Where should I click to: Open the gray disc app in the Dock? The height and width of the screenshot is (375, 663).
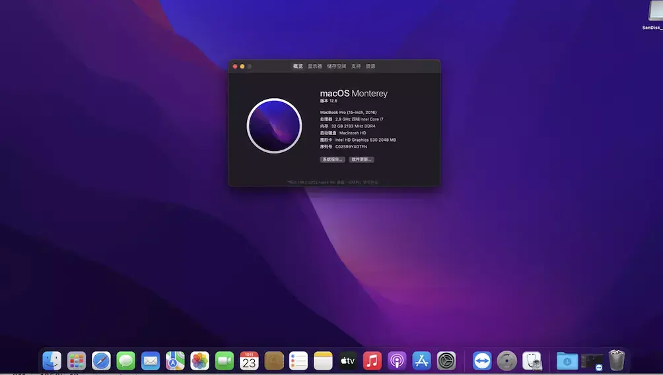(506, 361)
